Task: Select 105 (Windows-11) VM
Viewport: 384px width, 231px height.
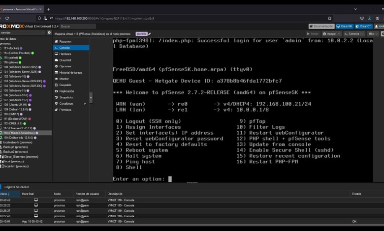Action: [x=14, y=91]
